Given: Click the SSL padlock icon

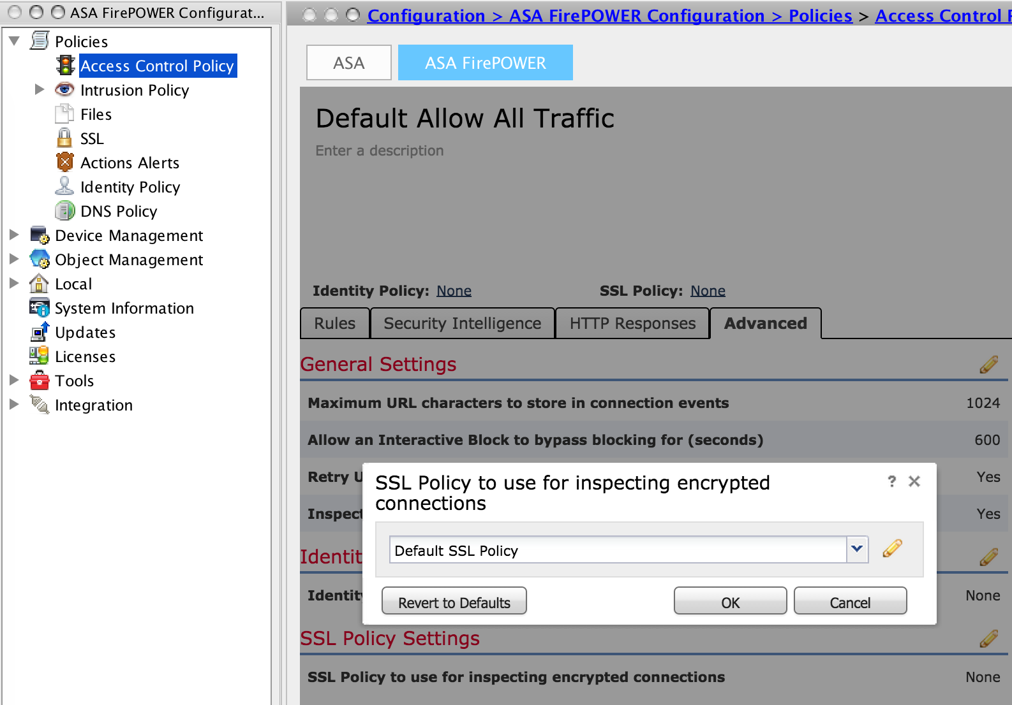Looking at the screenshot, I should [64, 138].
